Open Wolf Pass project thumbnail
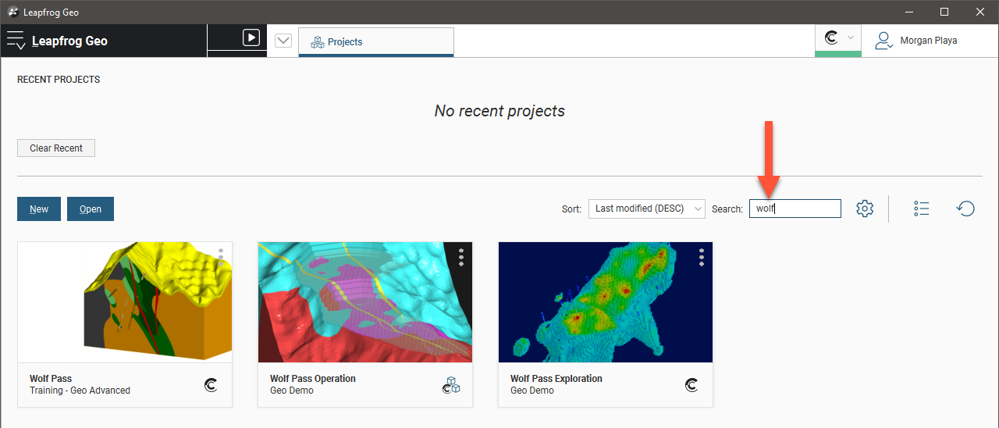This screenshot has width=999, height=428. click(125, 302)
